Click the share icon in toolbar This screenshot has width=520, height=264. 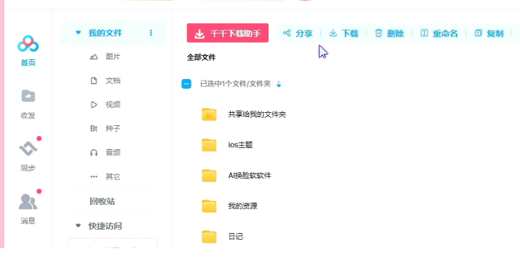287,33
